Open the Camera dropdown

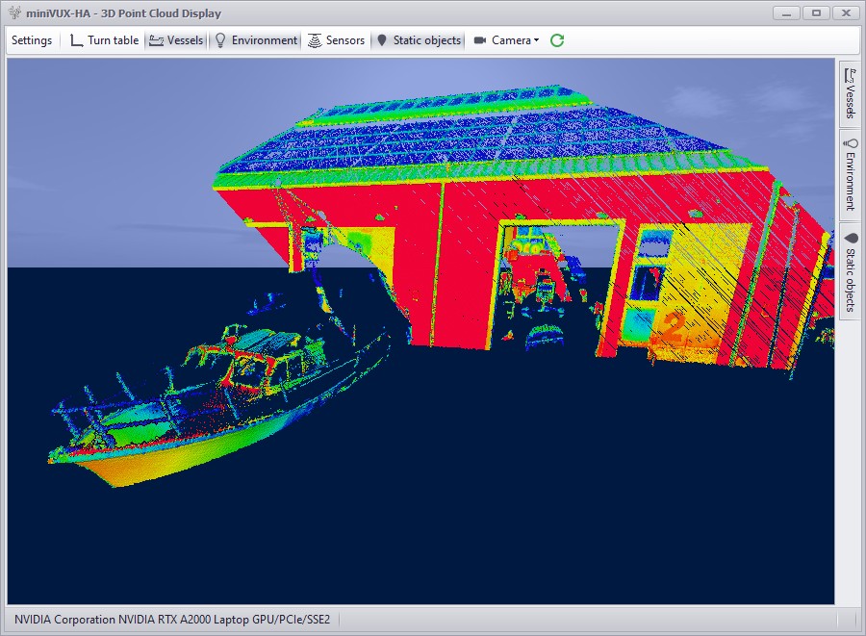click(506, 40)
